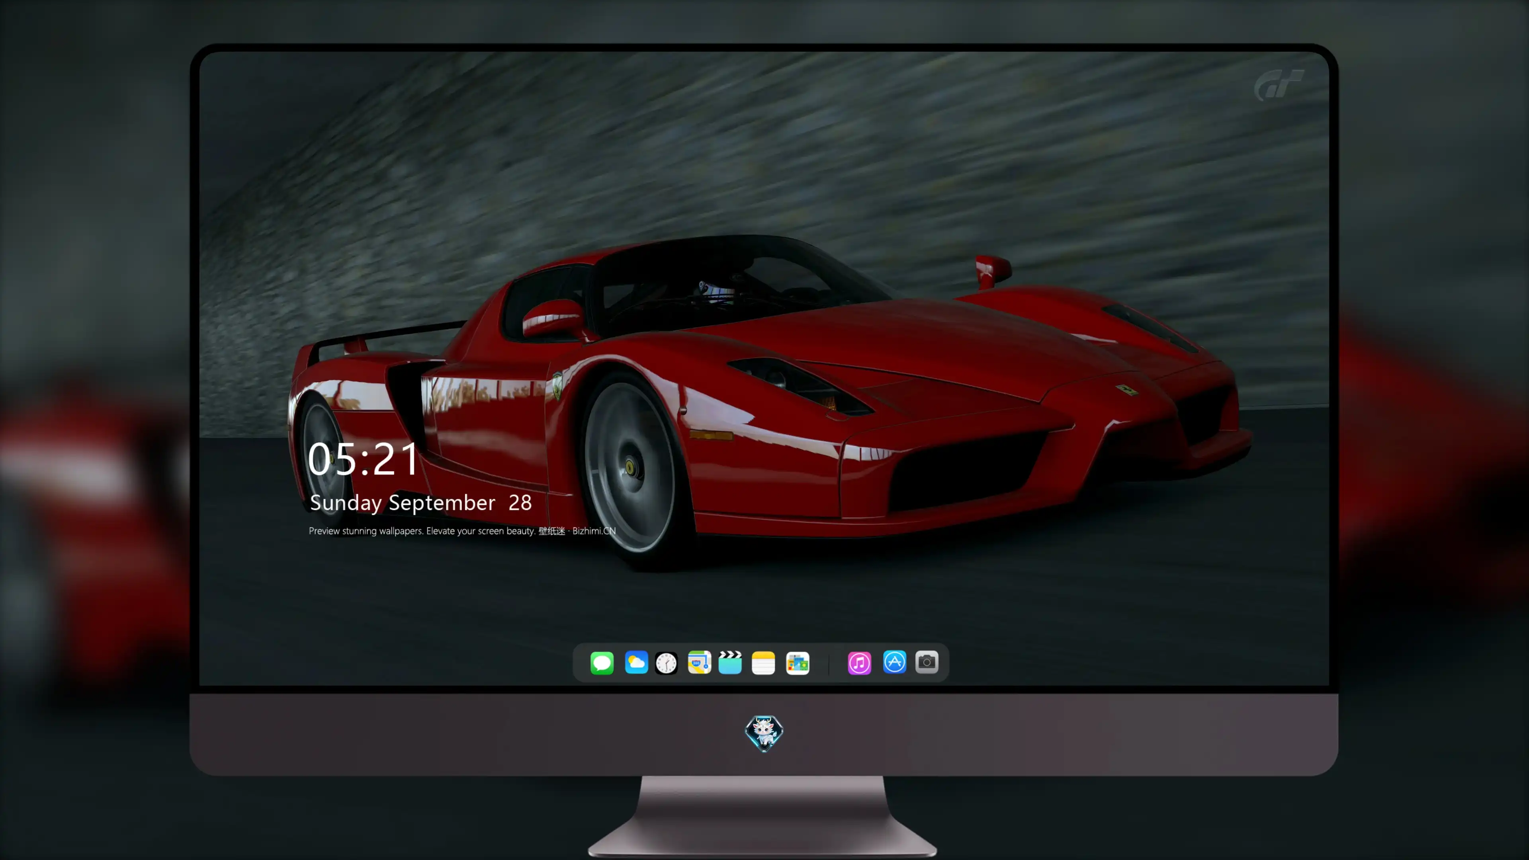Launch the pink iTunes Store music icon

point(859,663)
